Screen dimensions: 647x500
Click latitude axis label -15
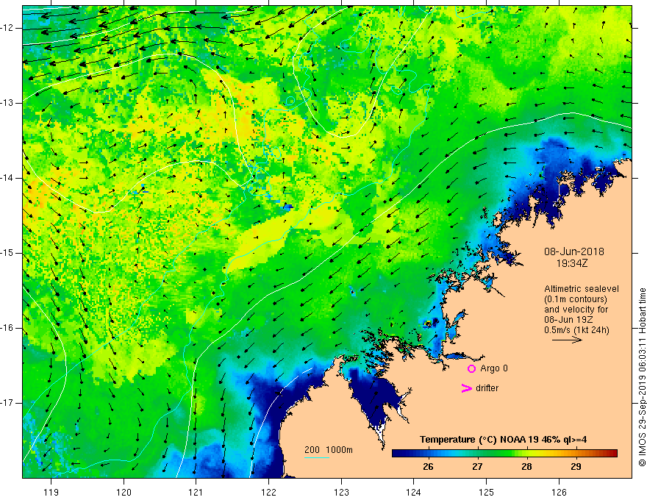coord(7,253)
